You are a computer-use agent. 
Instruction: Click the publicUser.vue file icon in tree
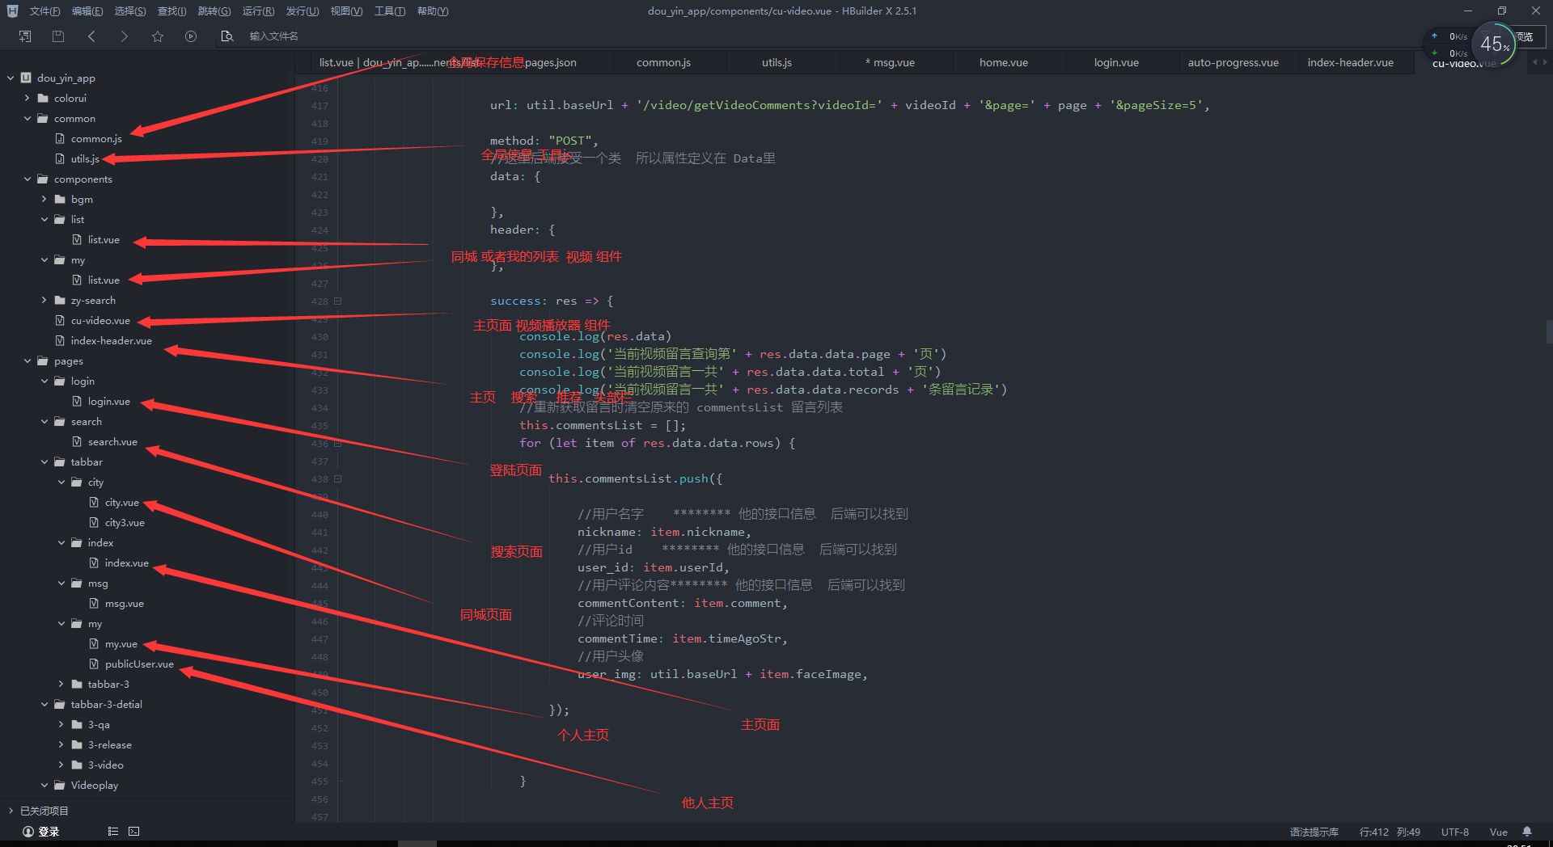(94, 664)
